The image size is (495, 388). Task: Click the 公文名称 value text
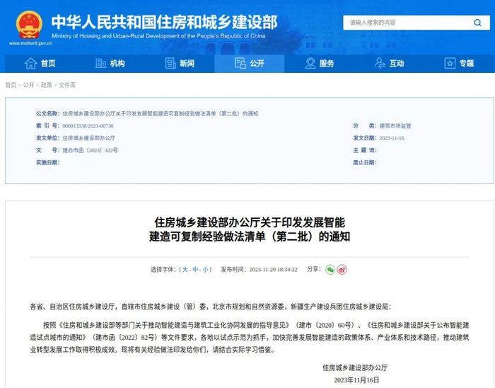[160, 114]
